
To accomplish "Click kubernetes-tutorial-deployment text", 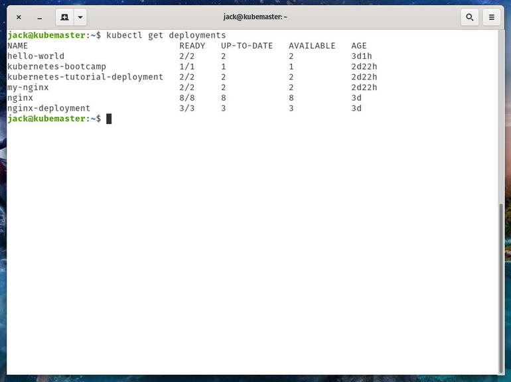I will tap(85, 77).
